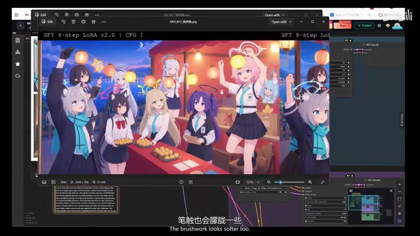Click the main comparison image in the viewer

pyautogui.click(x=160, y=108)
